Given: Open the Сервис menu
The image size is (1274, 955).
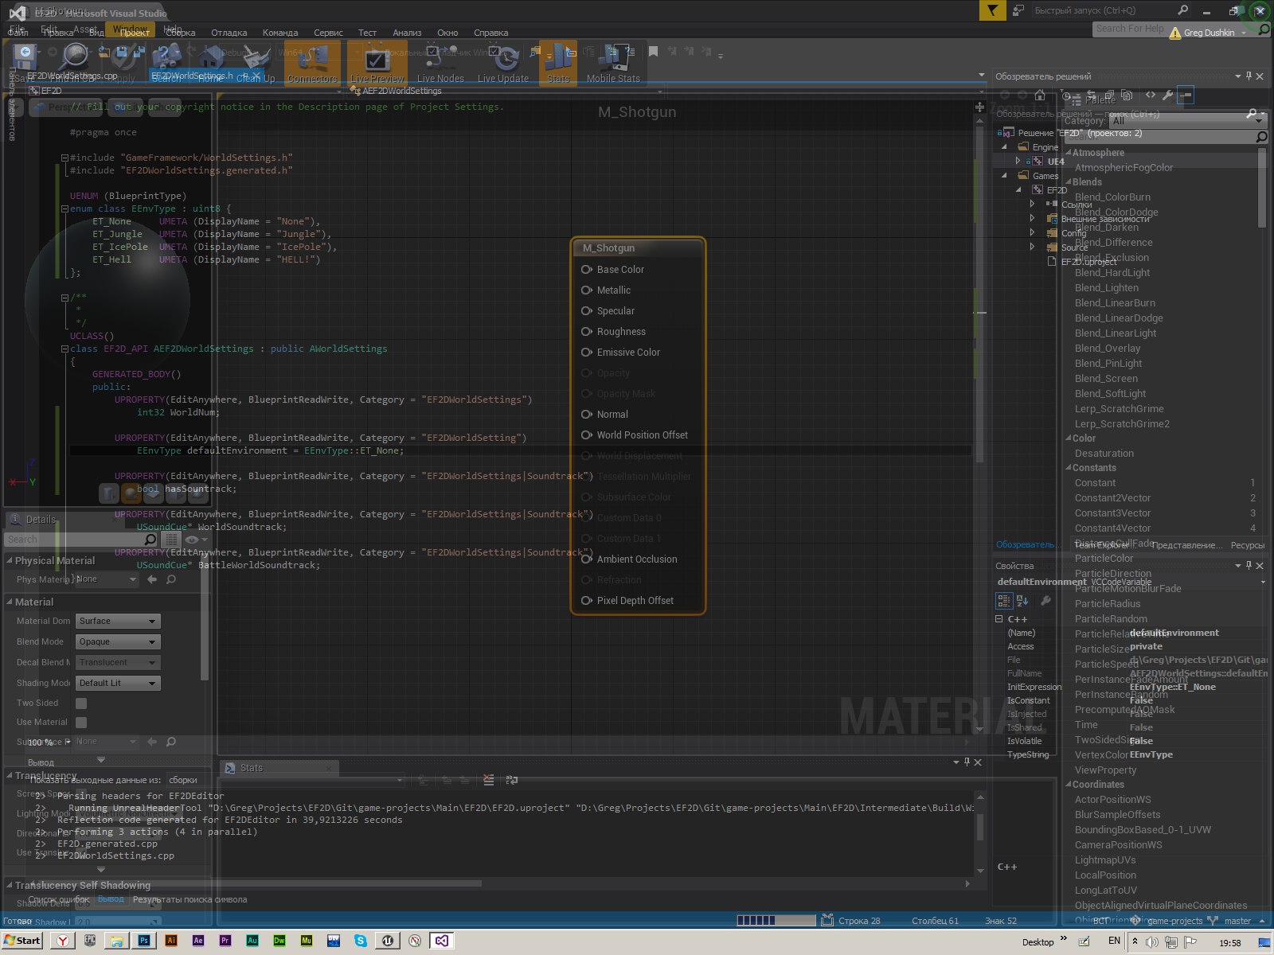Looking at the screenshot, I should (328, 33).
